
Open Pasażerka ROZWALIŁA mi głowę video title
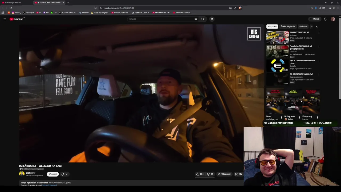click(x=301, y=47)
